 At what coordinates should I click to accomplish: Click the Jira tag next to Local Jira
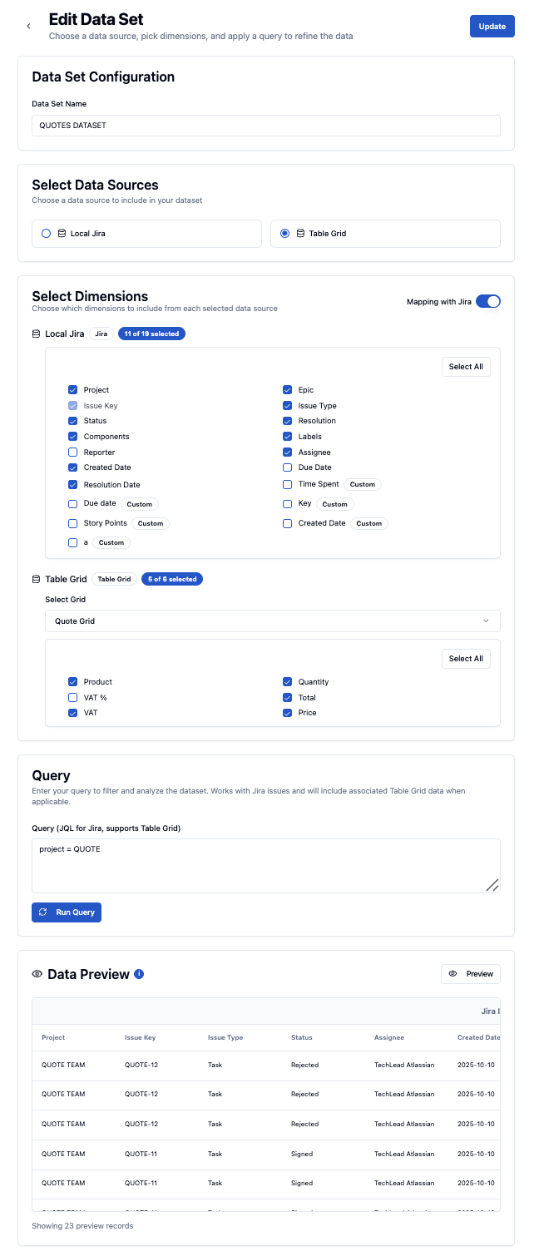click(101, 334)
